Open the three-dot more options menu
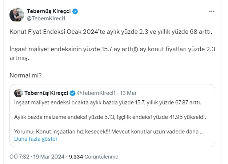 point(212,12)
